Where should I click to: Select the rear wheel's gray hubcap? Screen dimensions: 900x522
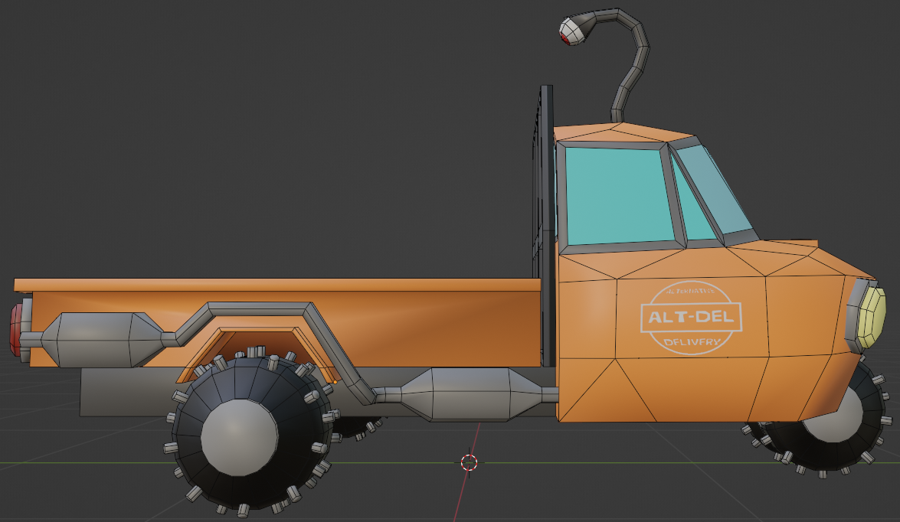(237, 438)
